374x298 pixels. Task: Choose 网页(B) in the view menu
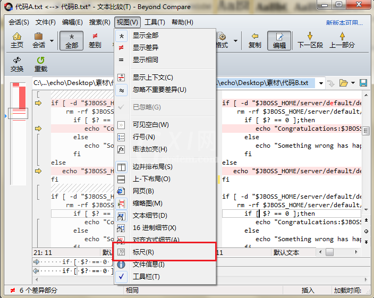pos(165,191)
